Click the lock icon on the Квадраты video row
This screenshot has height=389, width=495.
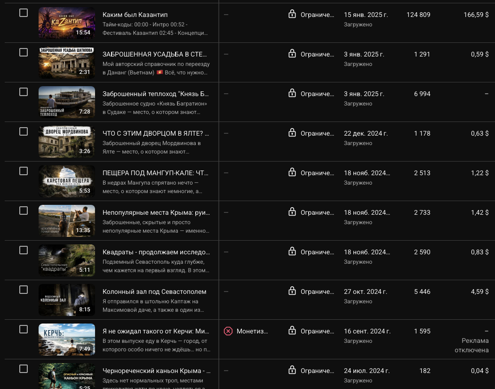(292, 251)
